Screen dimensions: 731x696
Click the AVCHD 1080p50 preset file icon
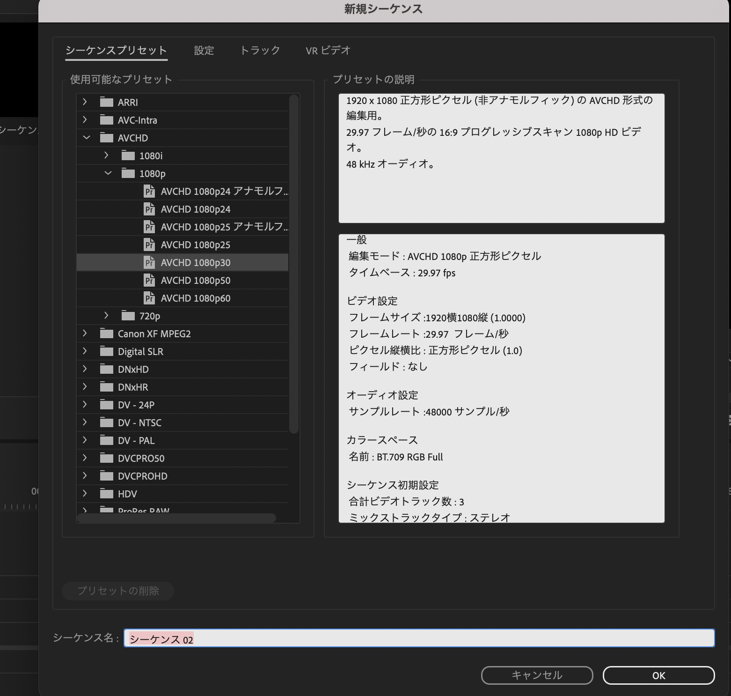pyautogui.click(x=149, y=281)
